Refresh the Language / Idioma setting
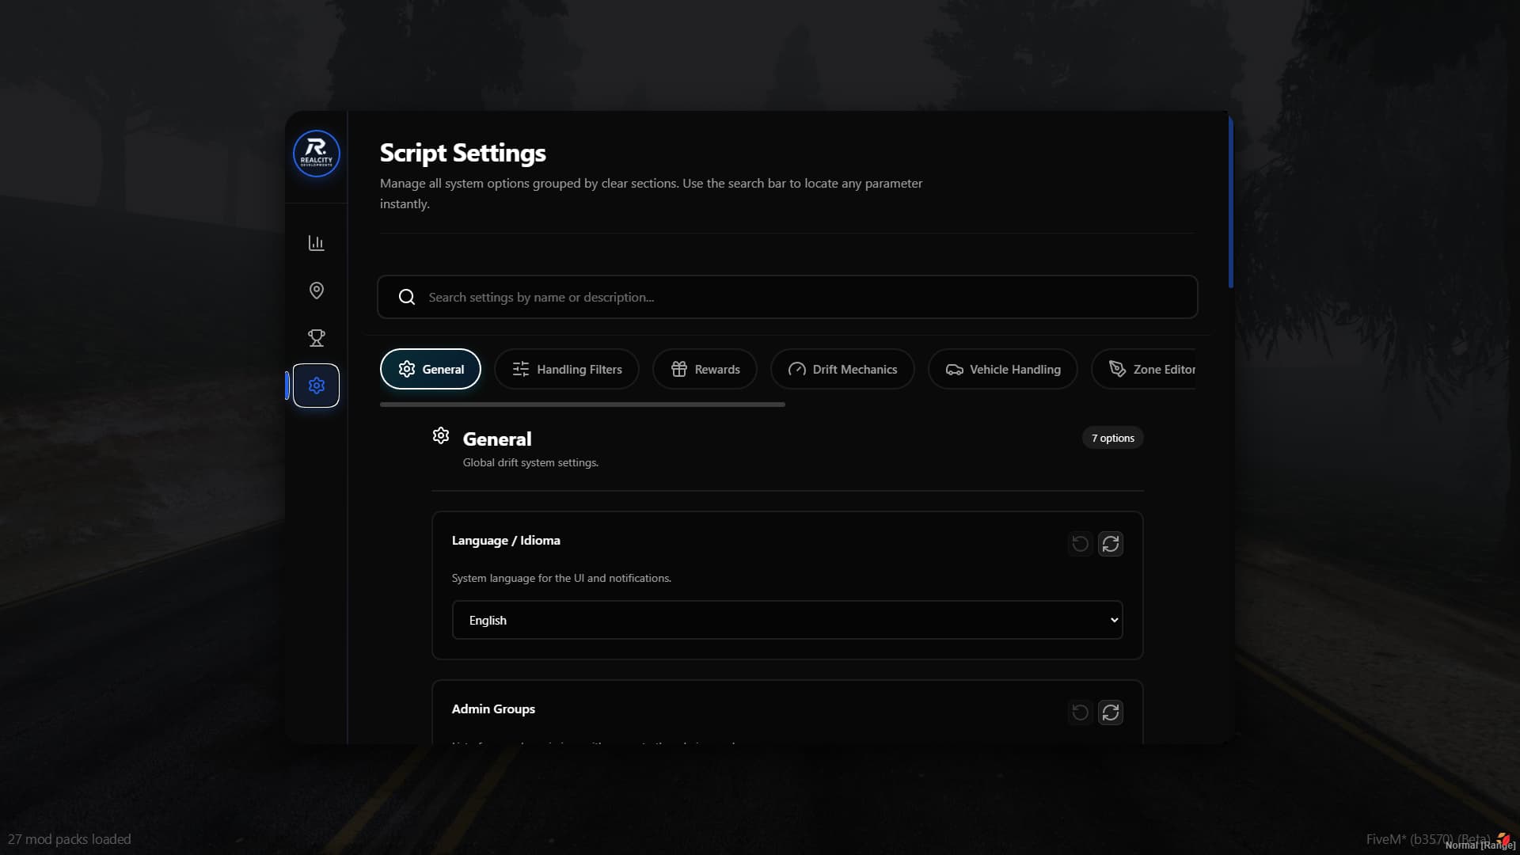The height and width of the screenshot is (855, 1520). 1111,544
